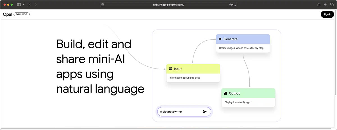This screenshot has width=337, height=130.
Task: Toggle the Safari sidebar
Action: coord(19,5)
